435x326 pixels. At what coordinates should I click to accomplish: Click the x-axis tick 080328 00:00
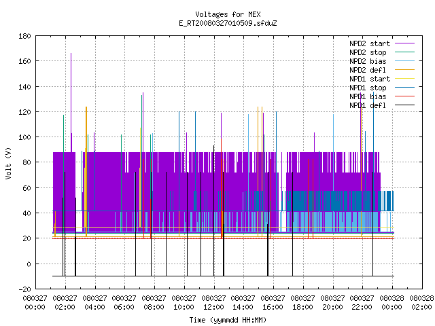point(392,302)
